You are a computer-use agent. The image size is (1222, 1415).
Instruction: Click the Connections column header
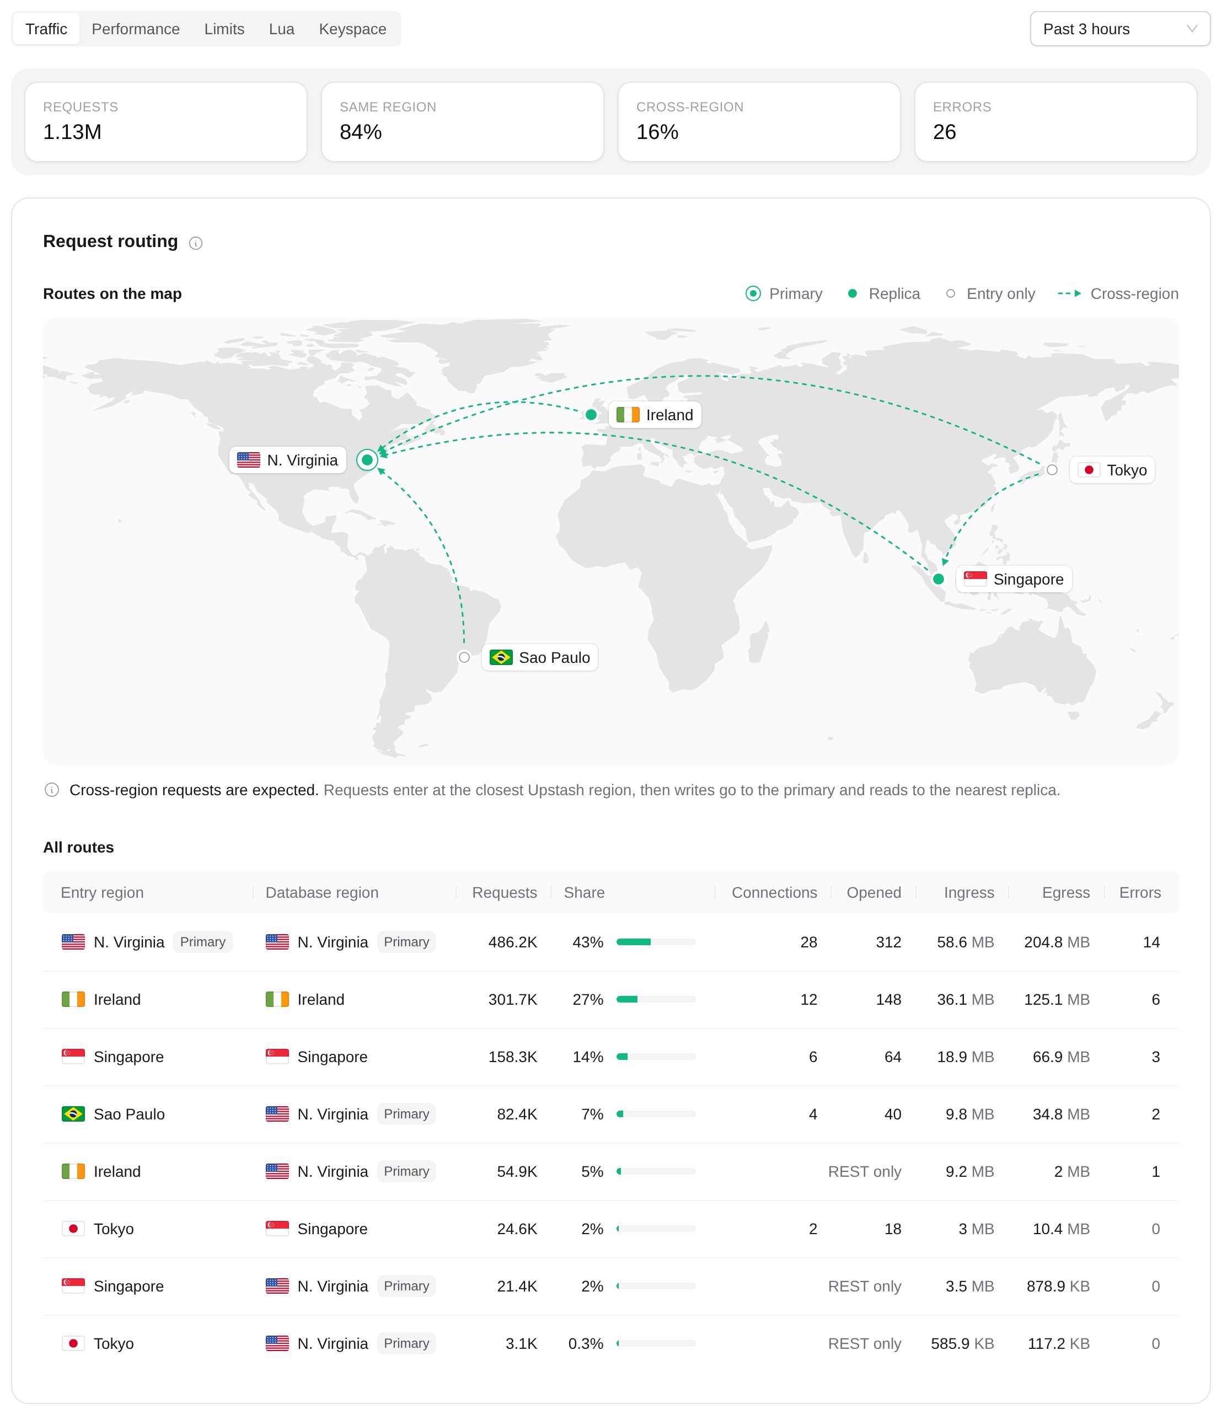click(x=774, y=892)
